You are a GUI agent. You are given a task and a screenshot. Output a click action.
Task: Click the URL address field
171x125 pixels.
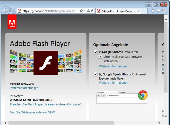pyautogui.click(x=49, y=11)
